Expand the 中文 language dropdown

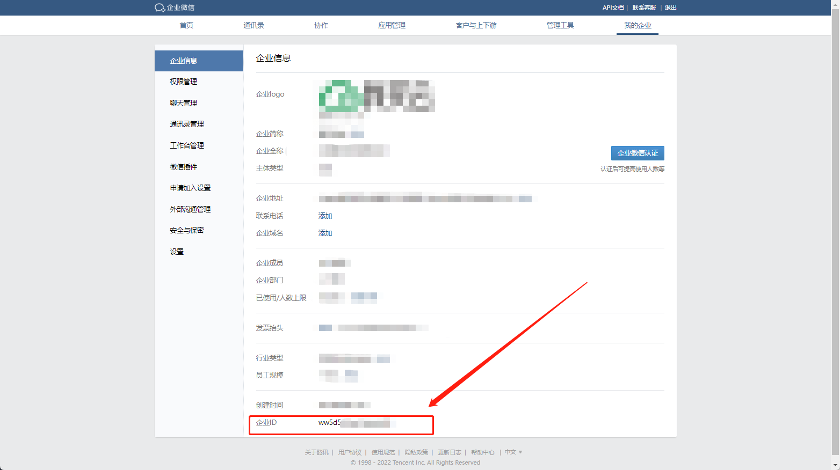(x=513, y=452)
